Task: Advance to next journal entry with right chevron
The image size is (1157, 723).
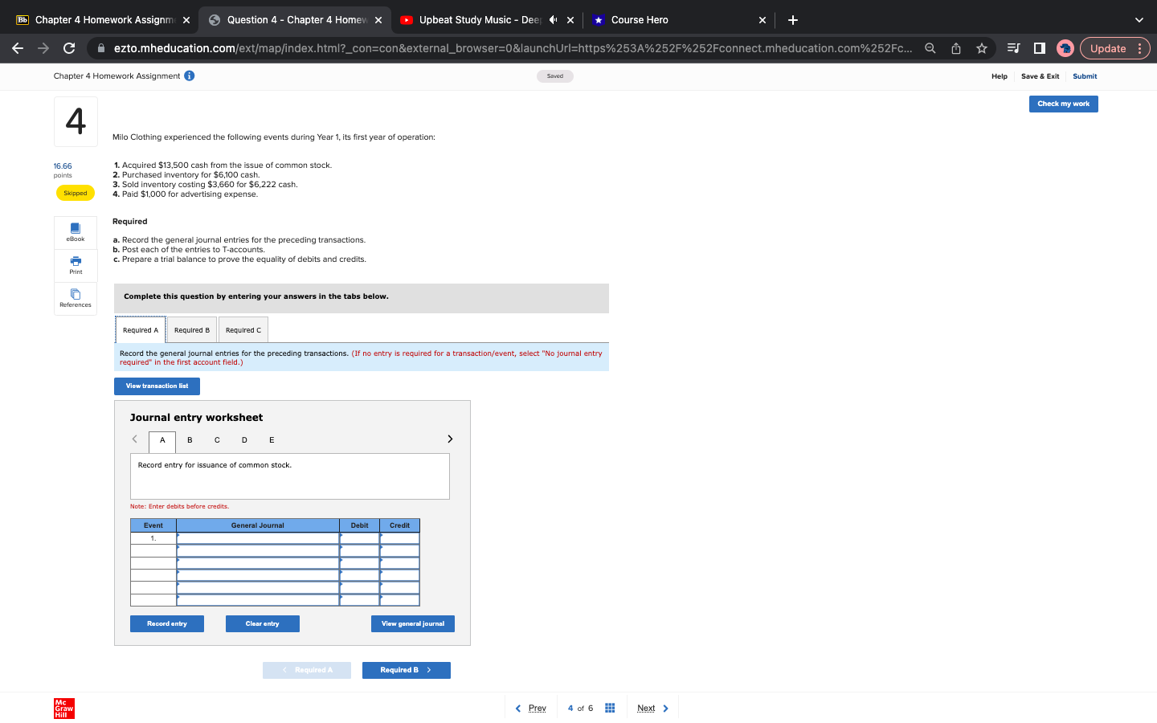Action: [x=450, y=439]
